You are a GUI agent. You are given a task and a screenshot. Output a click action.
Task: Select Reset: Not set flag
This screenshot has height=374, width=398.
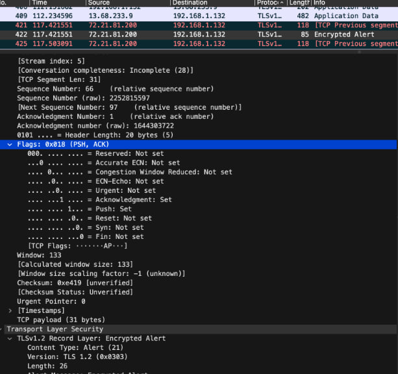pyautogui.click(x=90, y=218)
